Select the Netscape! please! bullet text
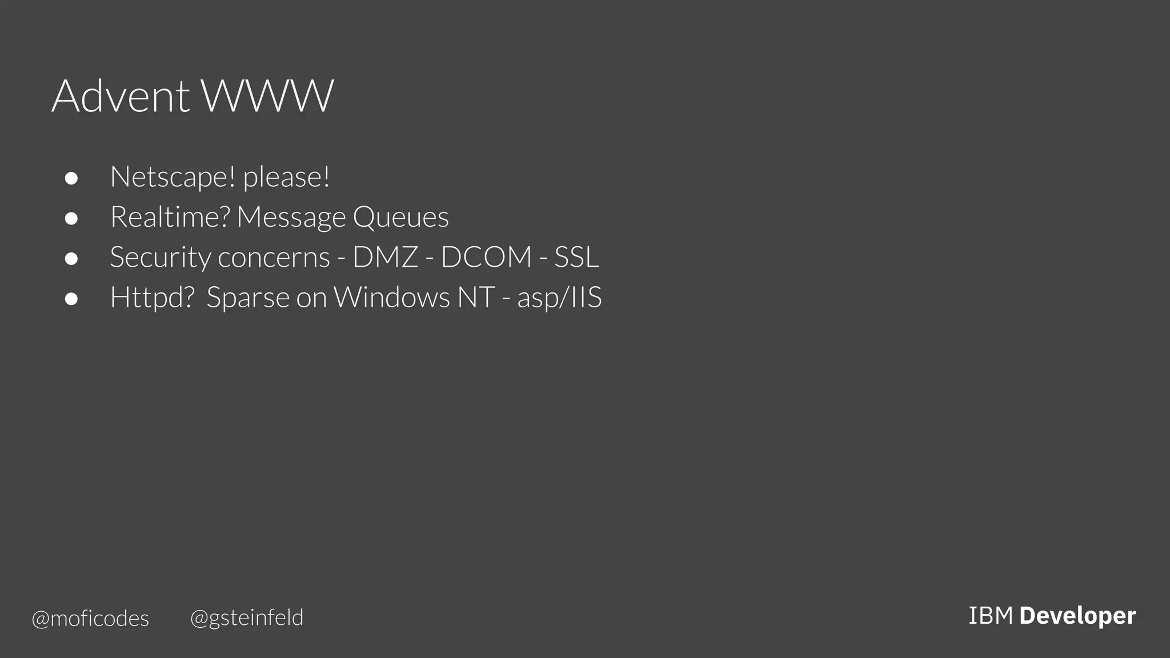The width and height of the screenshot is (1170, 658). (x=220, y=176)
